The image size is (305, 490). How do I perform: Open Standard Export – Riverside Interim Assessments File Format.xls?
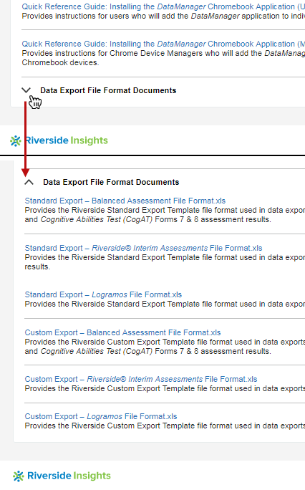pyautogui.click(x=143, y=248)
